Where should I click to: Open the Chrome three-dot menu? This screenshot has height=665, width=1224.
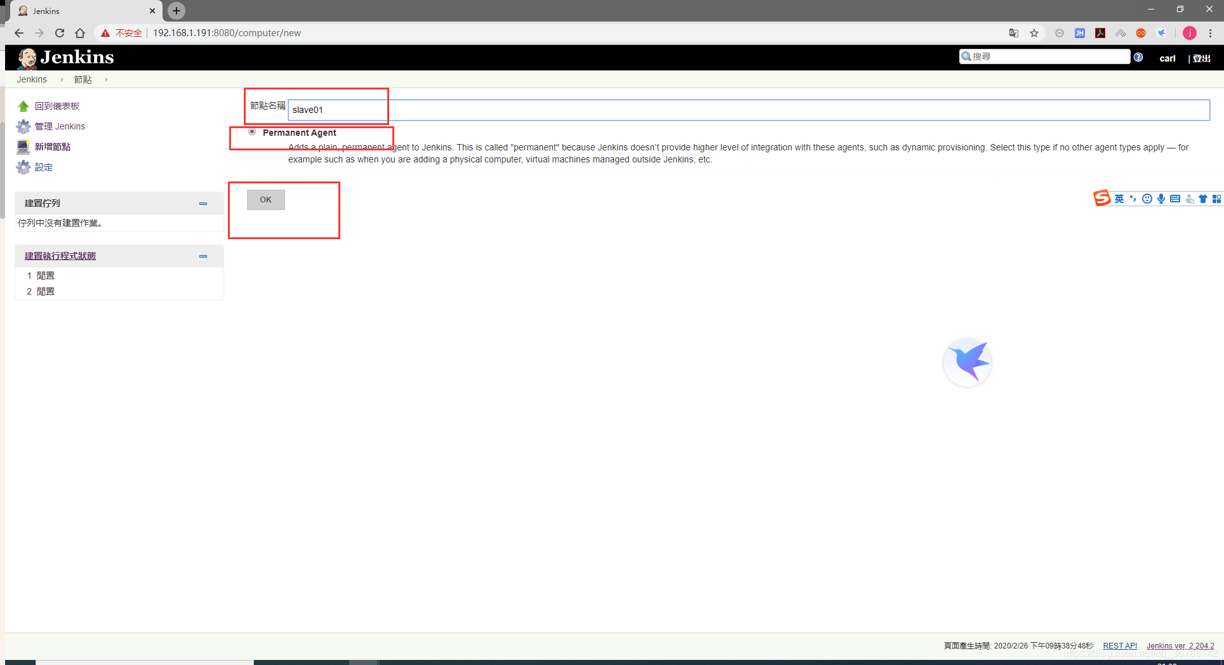pos(1211,33)
